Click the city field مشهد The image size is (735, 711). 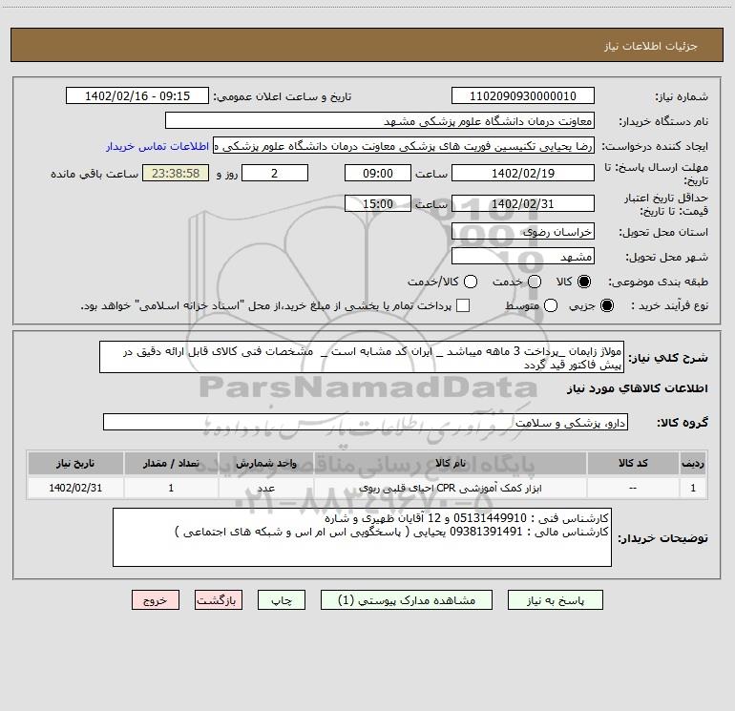[x=523, y=256]
